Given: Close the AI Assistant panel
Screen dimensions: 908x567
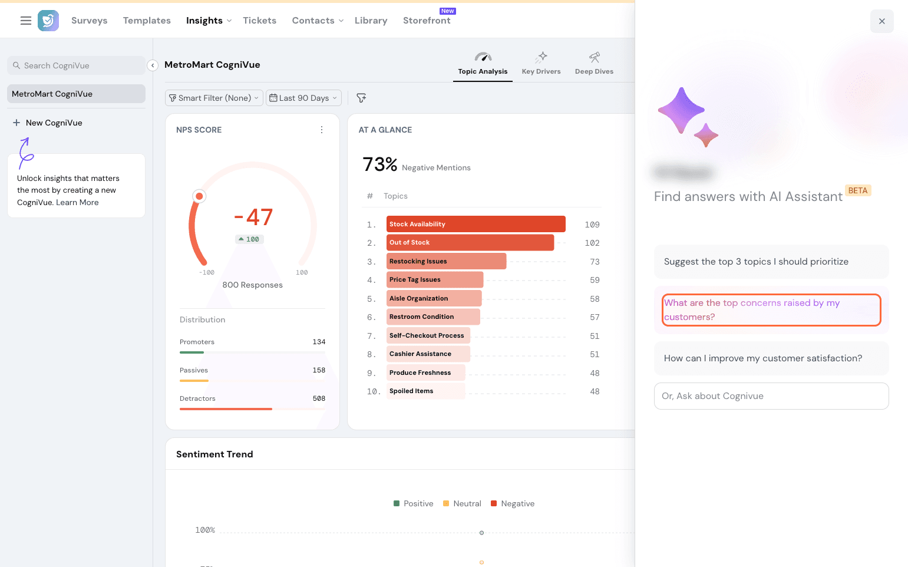Looking at the screenshot, I should [x=881, y=21].
